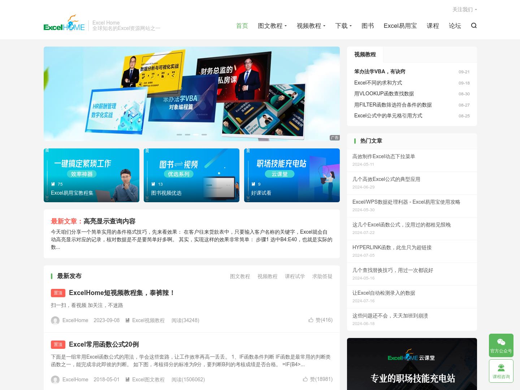Viewport: 520px width, 390px height.
Task: Select the 视频教程 sidebar tab
Action: (x=365, y=55)
